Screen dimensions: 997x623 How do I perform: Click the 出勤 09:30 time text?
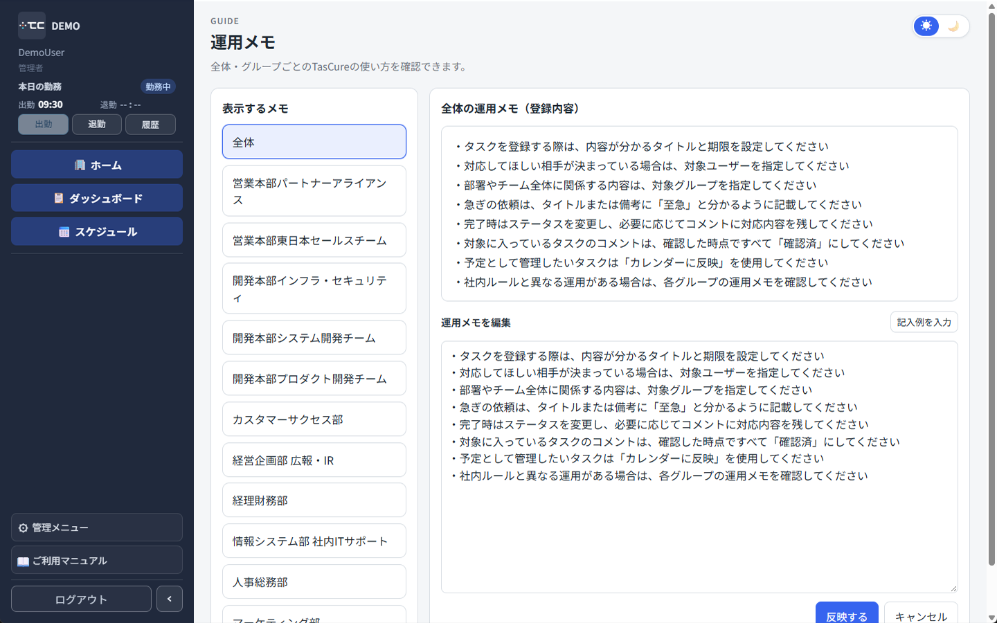coord(40,105)
